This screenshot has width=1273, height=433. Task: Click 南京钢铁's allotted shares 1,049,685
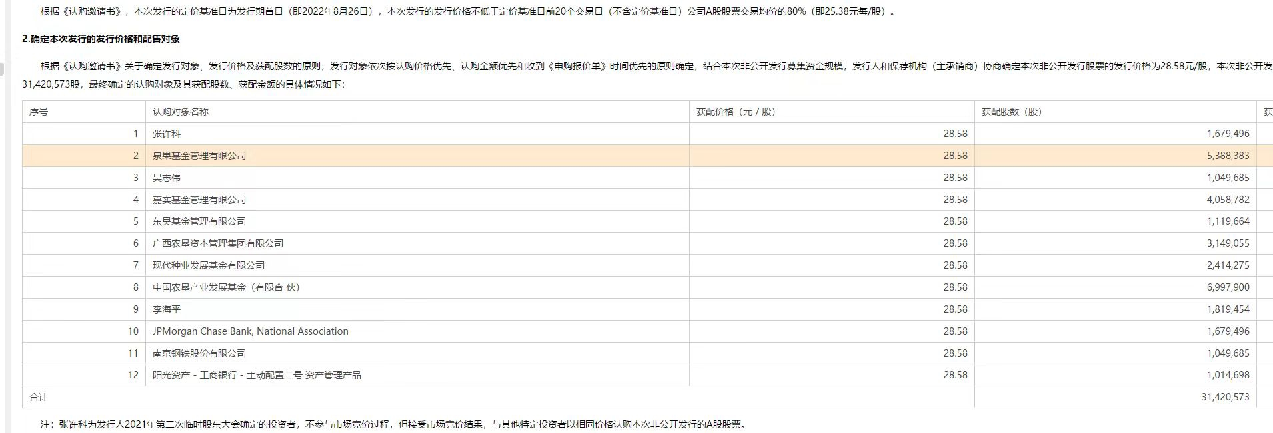[1228, 353]
